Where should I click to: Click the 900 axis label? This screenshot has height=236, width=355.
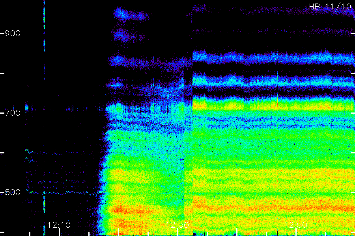click(x=13, y=33)
